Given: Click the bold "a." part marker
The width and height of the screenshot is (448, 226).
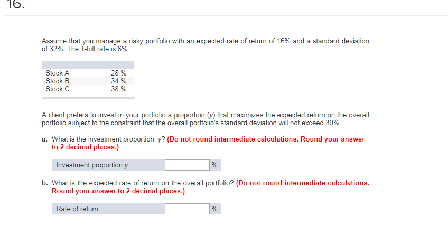Looking at the screenshot, I should 44,139.
